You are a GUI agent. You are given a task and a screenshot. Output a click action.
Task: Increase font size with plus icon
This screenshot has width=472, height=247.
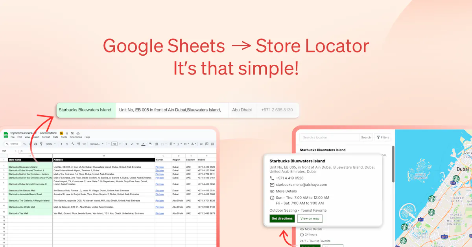pyautogui.click(x=120, y=144)
